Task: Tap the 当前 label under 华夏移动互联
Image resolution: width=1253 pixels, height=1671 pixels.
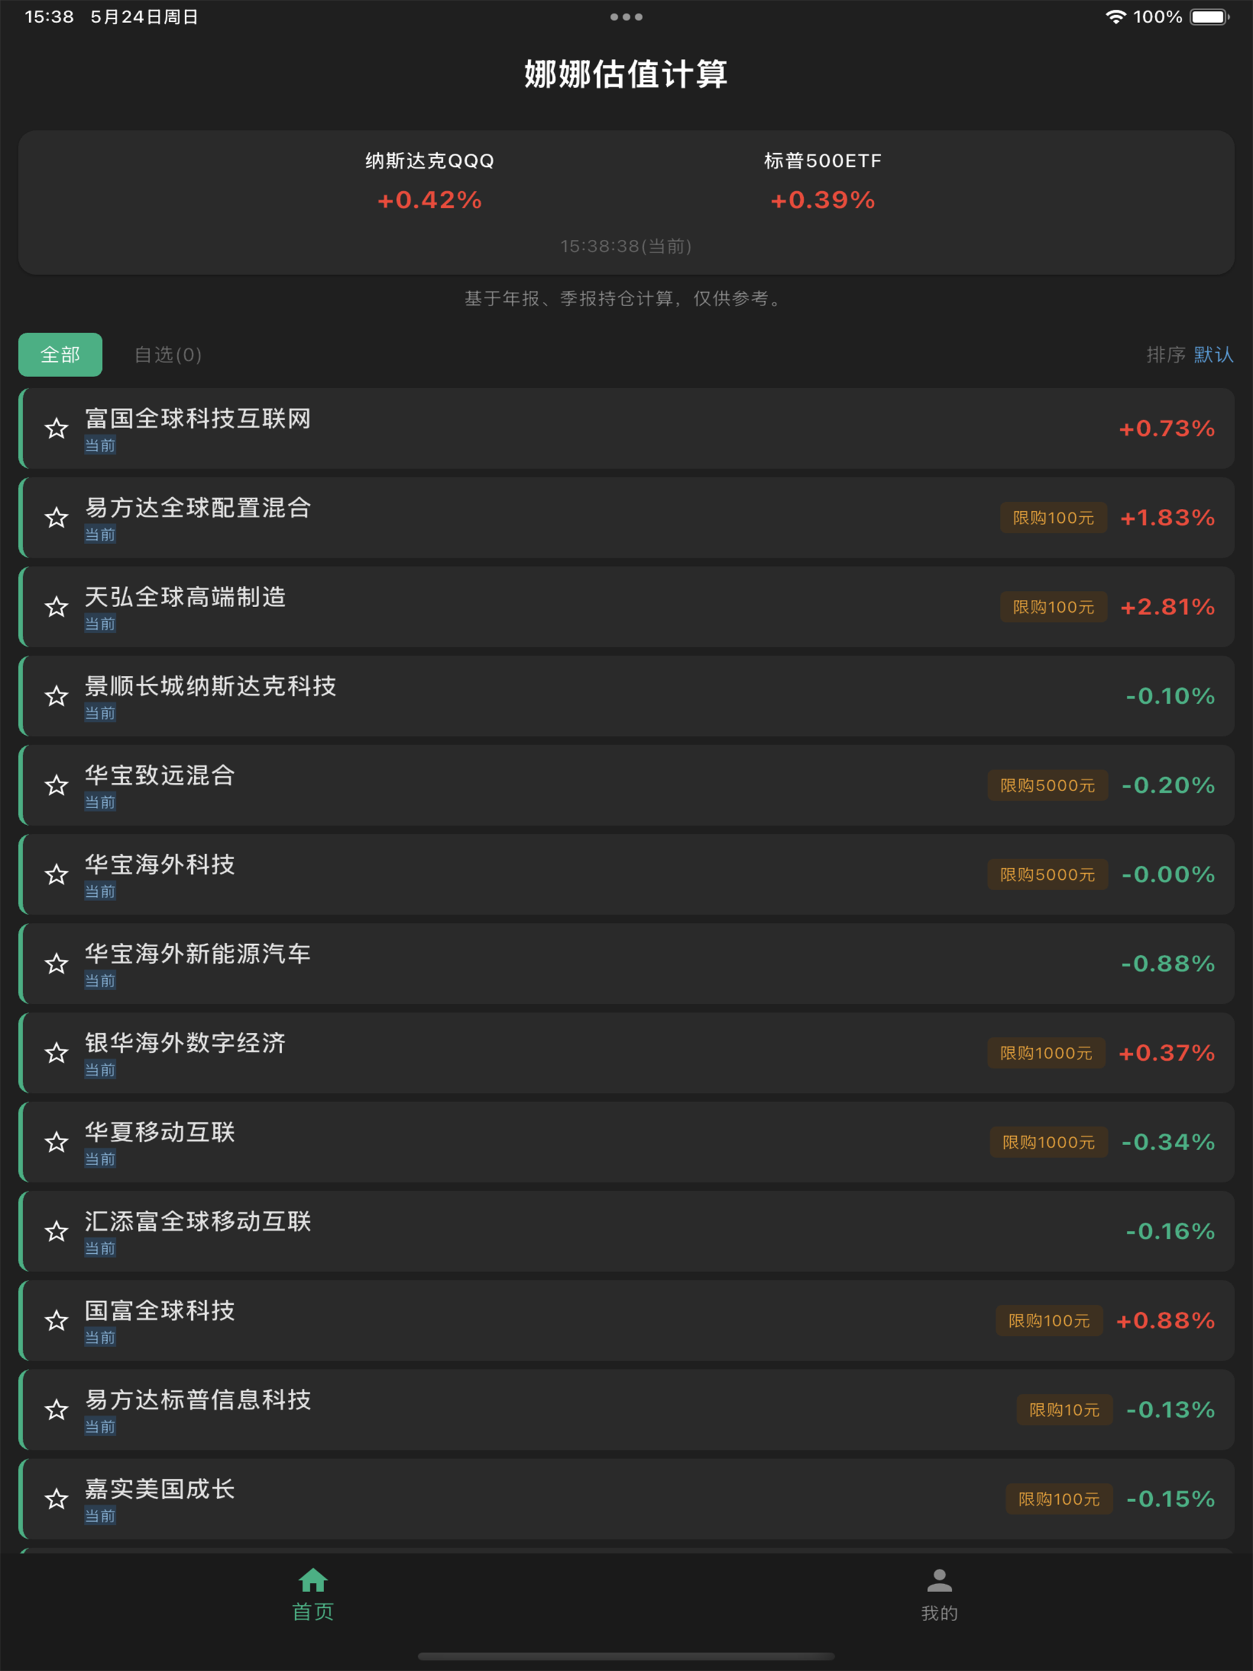Action: pos(100,1159)
